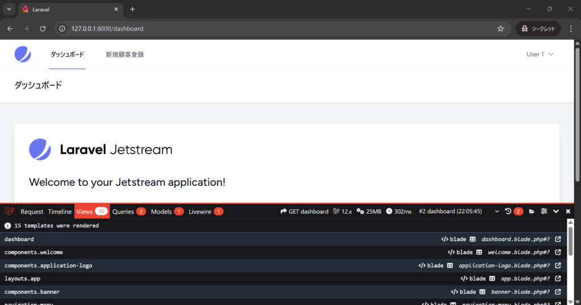Switch to the Request debugbar tab
This screenshot has height=305, width=581.
click(32, 211)
